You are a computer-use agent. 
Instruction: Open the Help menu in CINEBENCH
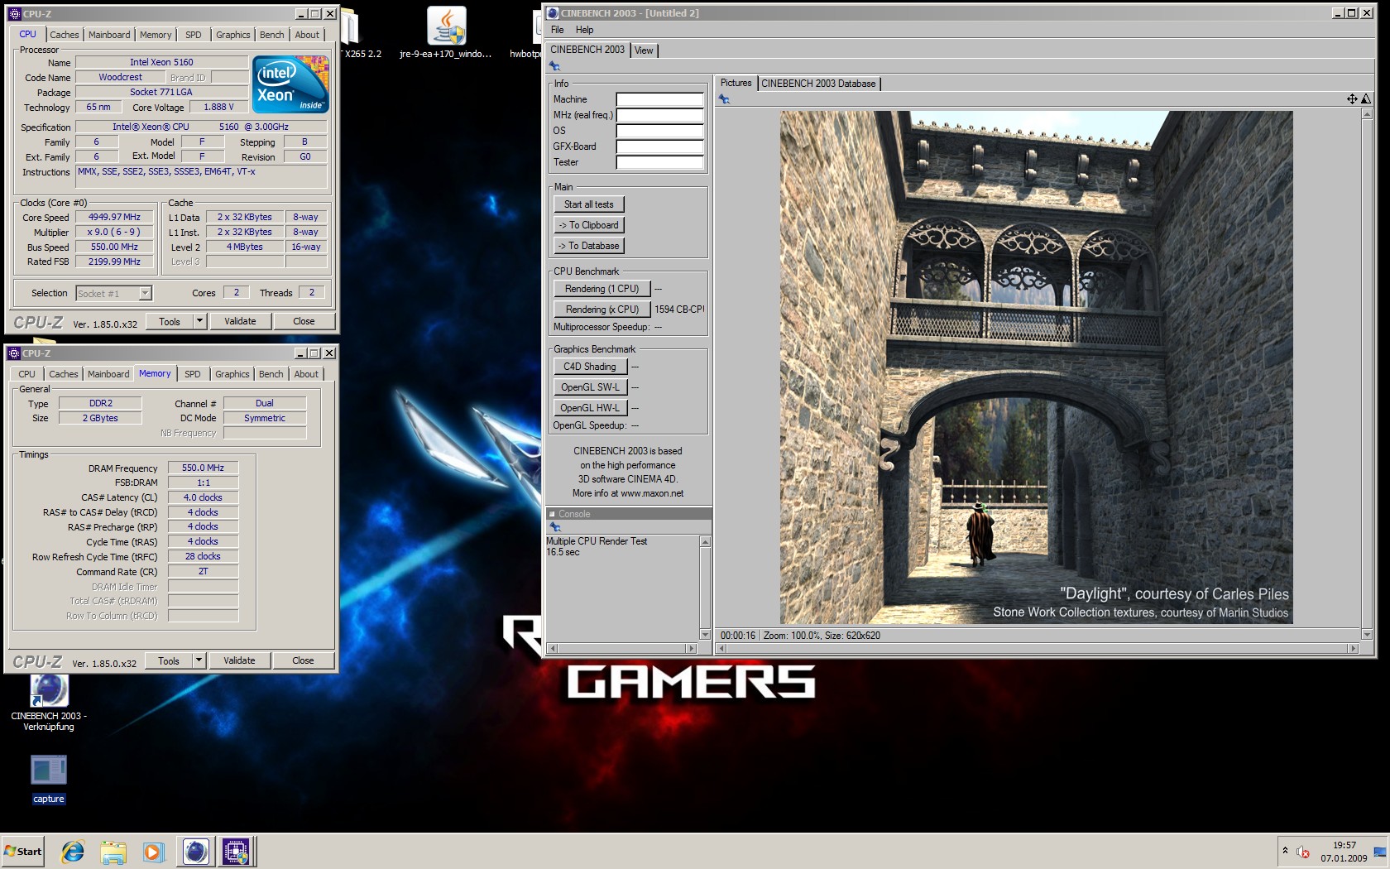(x=585, y=30)
